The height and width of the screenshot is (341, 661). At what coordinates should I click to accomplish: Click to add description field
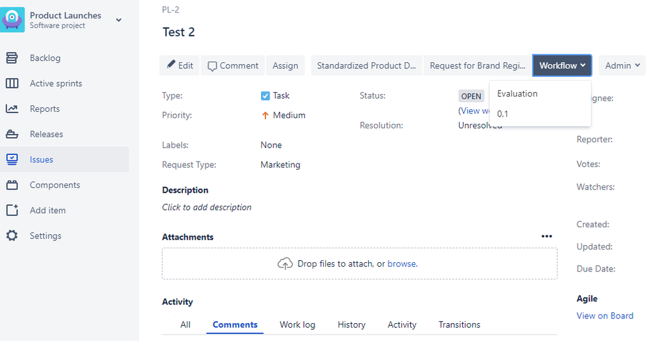pos(207,207)
